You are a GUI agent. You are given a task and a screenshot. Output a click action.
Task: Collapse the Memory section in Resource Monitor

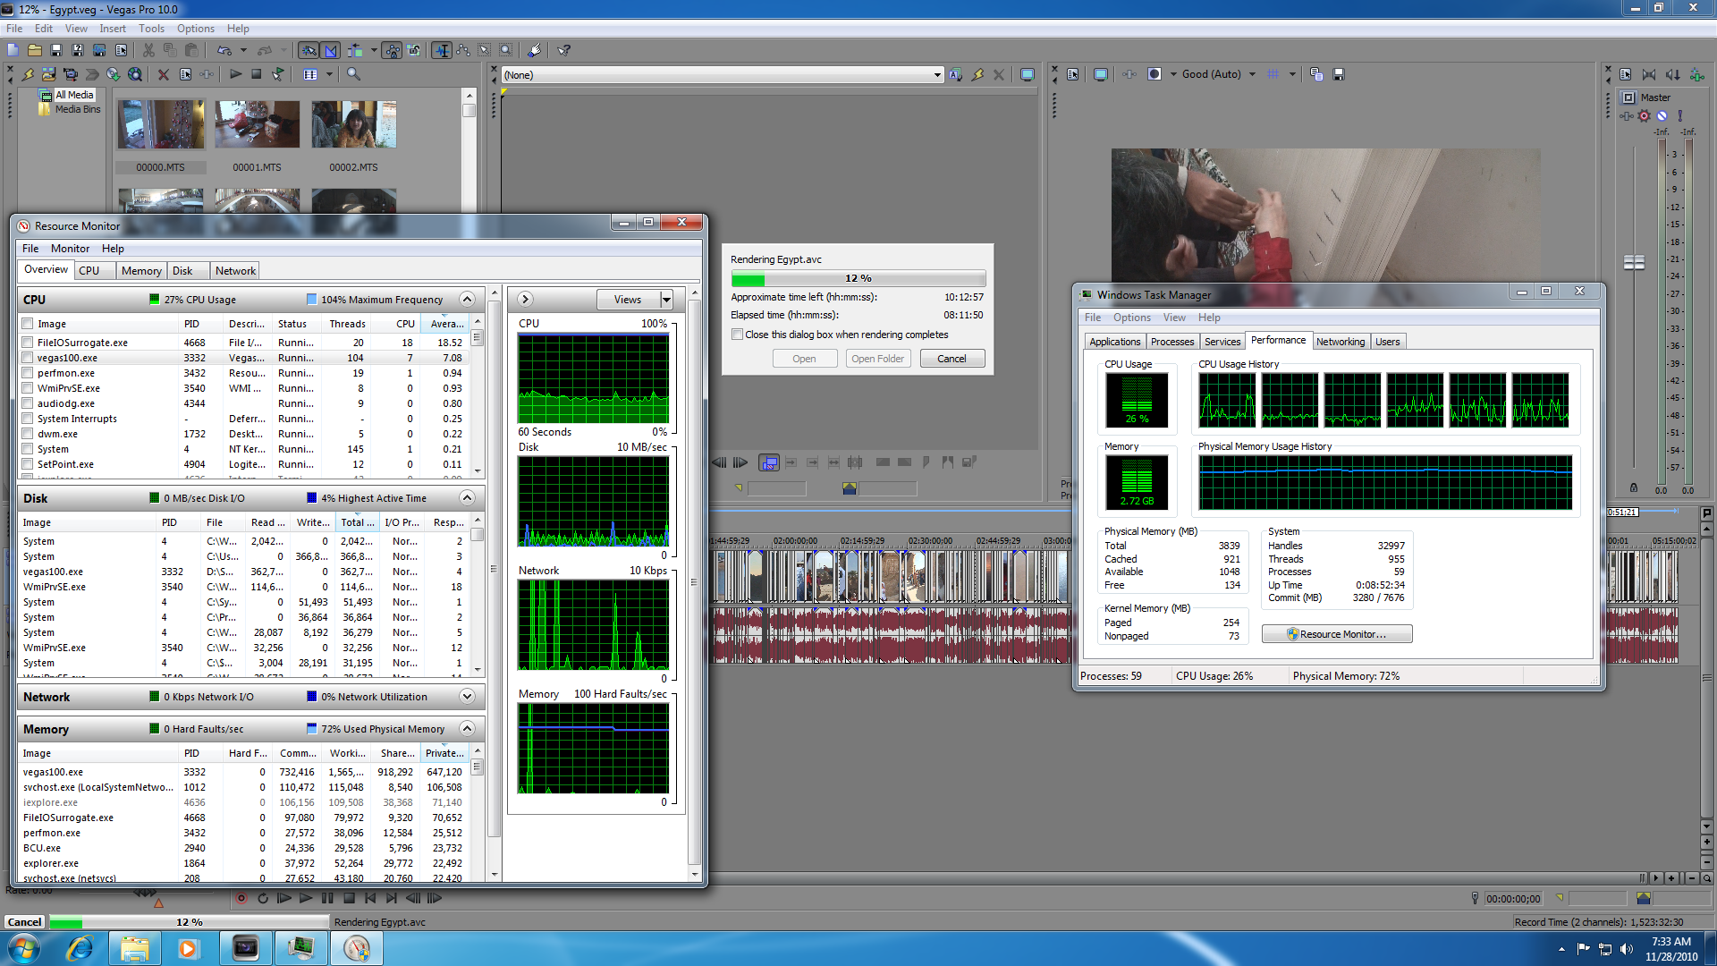pyautogui.click(x=467, y=728)
